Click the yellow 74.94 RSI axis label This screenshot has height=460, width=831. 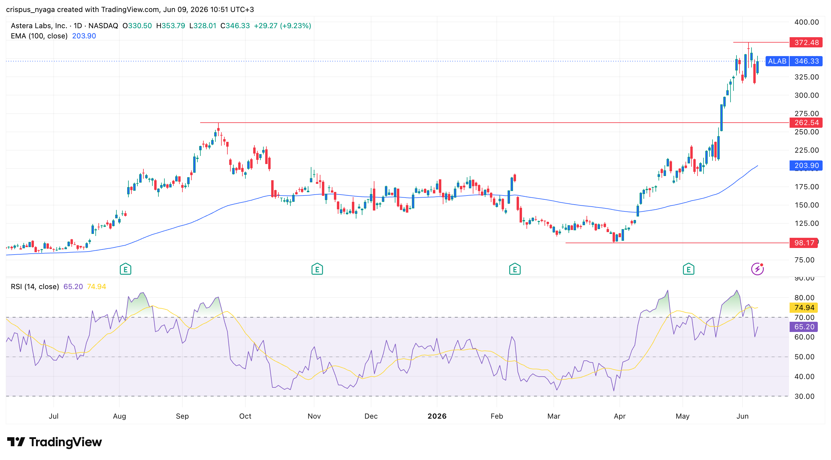pos(803,308)
